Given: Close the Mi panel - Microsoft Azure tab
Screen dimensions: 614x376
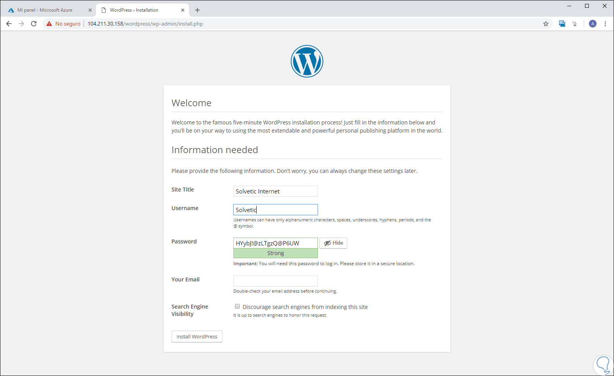Looking at the screenshot, I should [x=90, y=10].
